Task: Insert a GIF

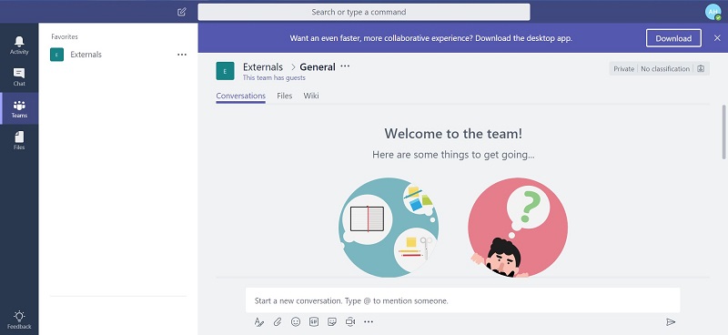Action: coord(314,321)
